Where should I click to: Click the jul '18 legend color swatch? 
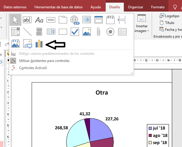[x=150, y=128]
